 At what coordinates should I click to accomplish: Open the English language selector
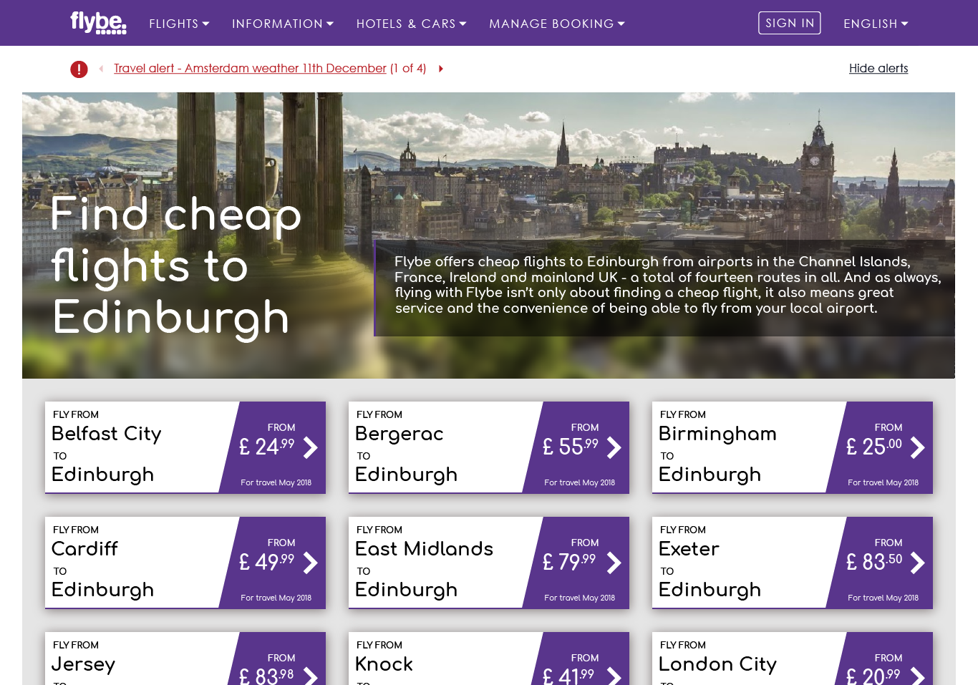coord(876,24)
